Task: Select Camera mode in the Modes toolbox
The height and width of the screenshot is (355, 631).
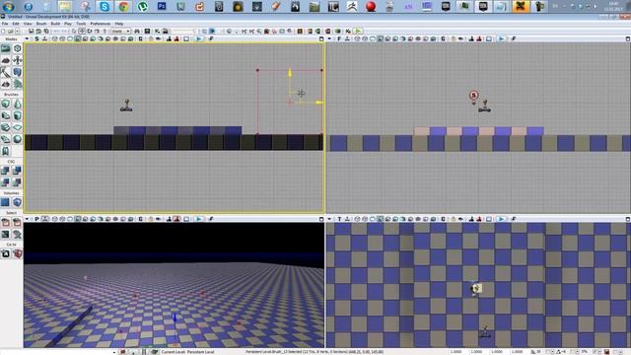Action: coord(6,48)
